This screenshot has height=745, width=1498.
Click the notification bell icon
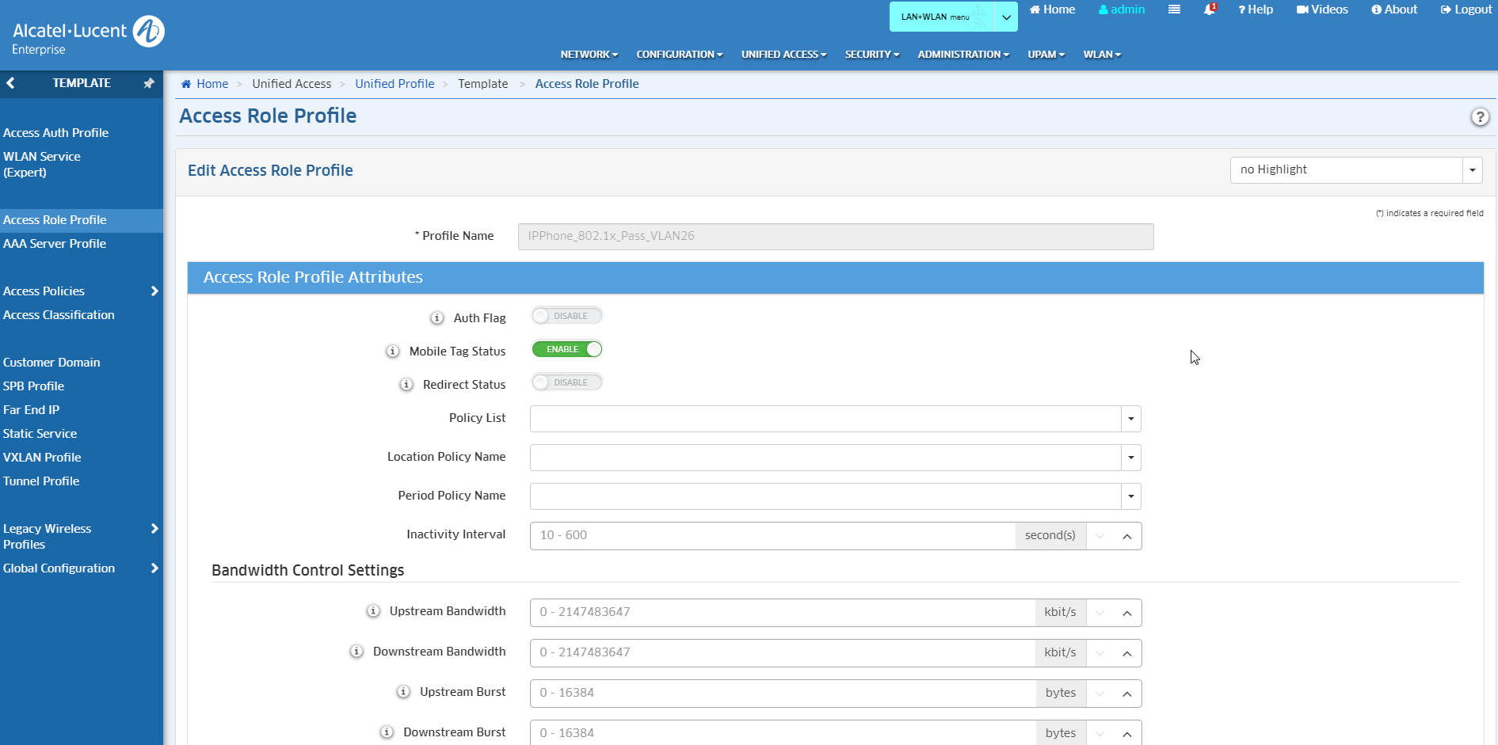(1209, 10)
